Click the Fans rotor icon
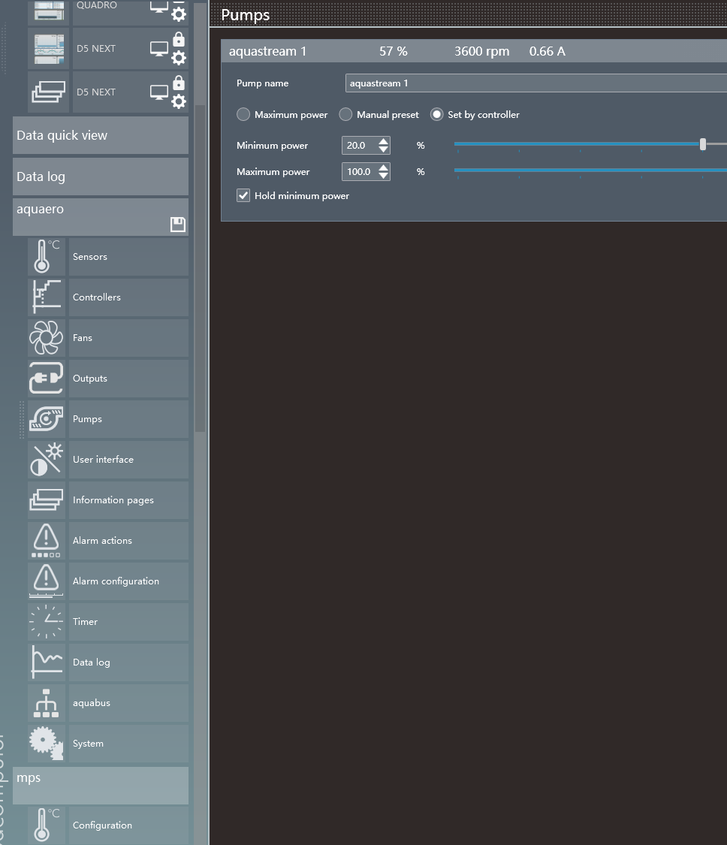727x845 pixels. click(47, 338)
